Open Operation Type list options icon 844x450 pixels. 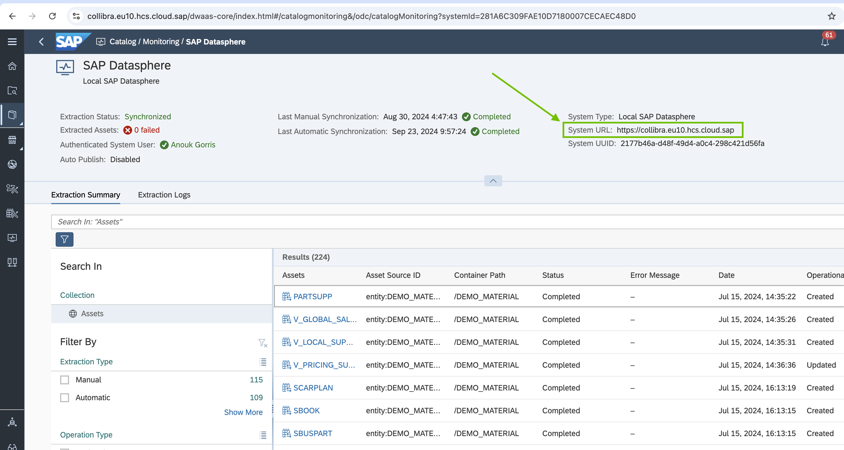coord(263,435)
